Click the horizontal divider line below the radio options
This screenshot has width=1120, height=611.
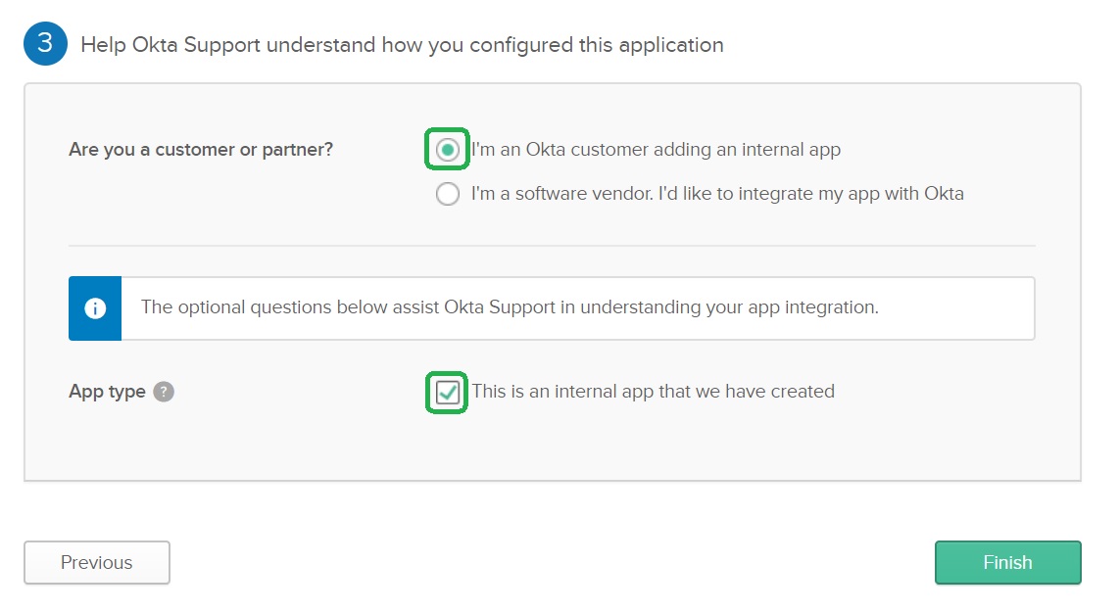click(552, 245)
